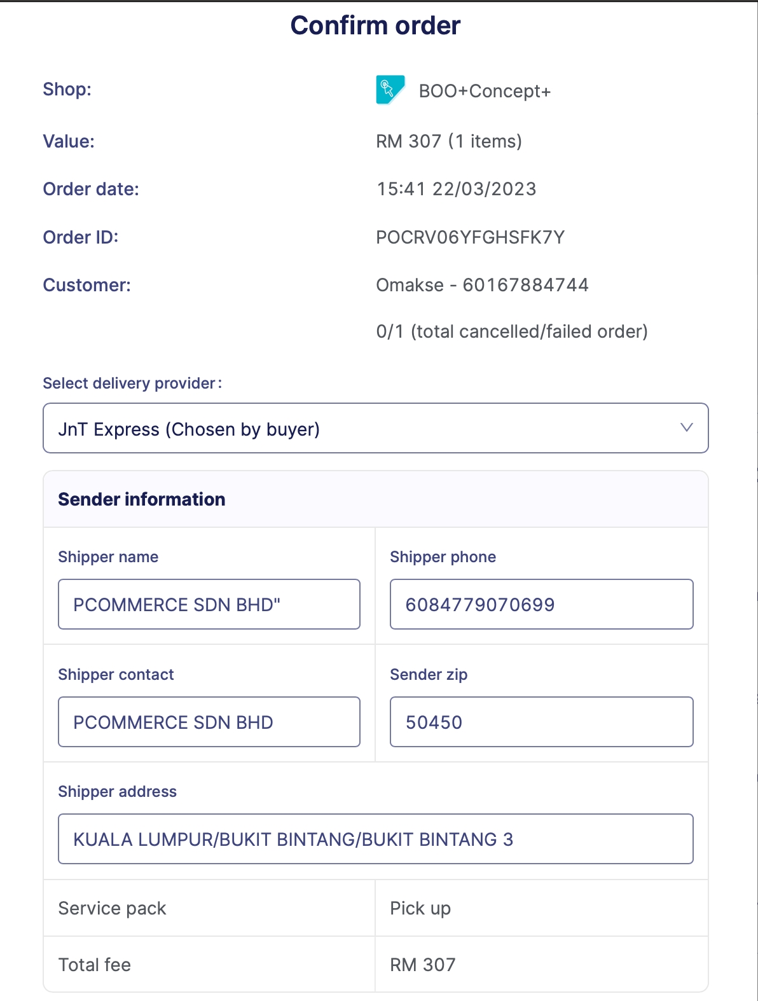Click the Sender zip field showing 50450
This screenshot has width=758, height=1001.
tap(541, 722)
